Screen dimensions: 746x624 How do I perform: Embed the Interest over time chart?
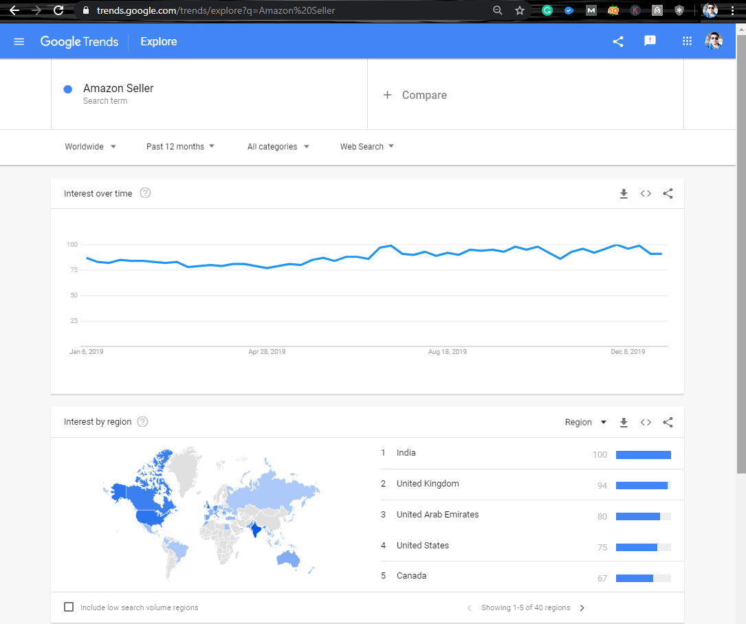(x=646, y=194)
